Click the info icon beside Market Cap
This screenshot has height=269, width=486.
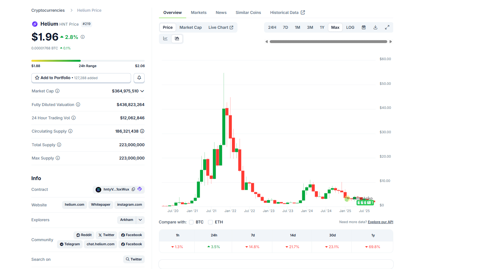coord(57,91)
